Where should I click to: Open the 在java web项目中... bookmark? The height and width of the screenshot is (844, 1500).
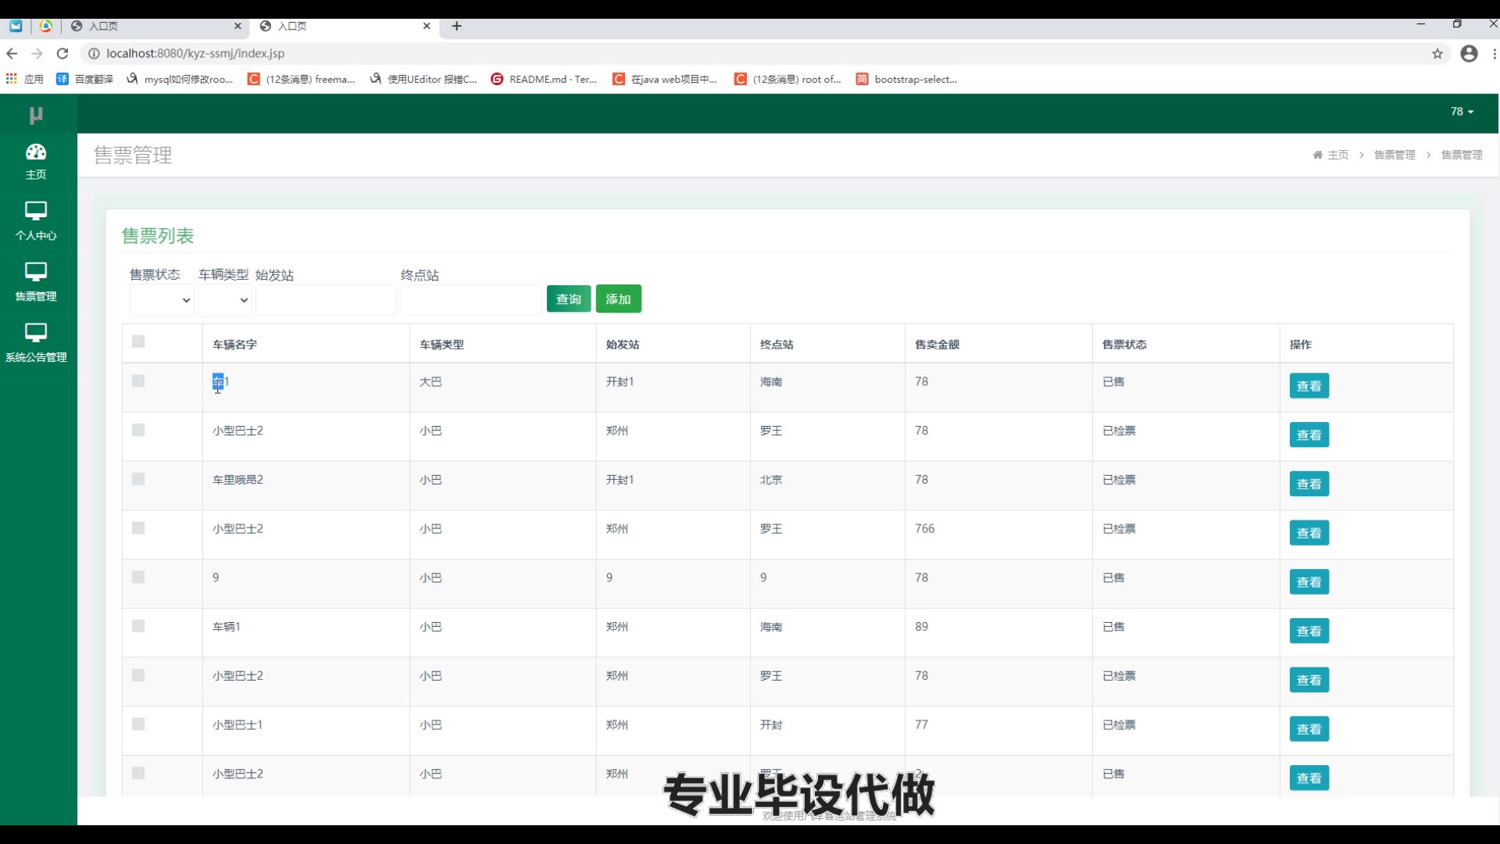tap(665, 79)
